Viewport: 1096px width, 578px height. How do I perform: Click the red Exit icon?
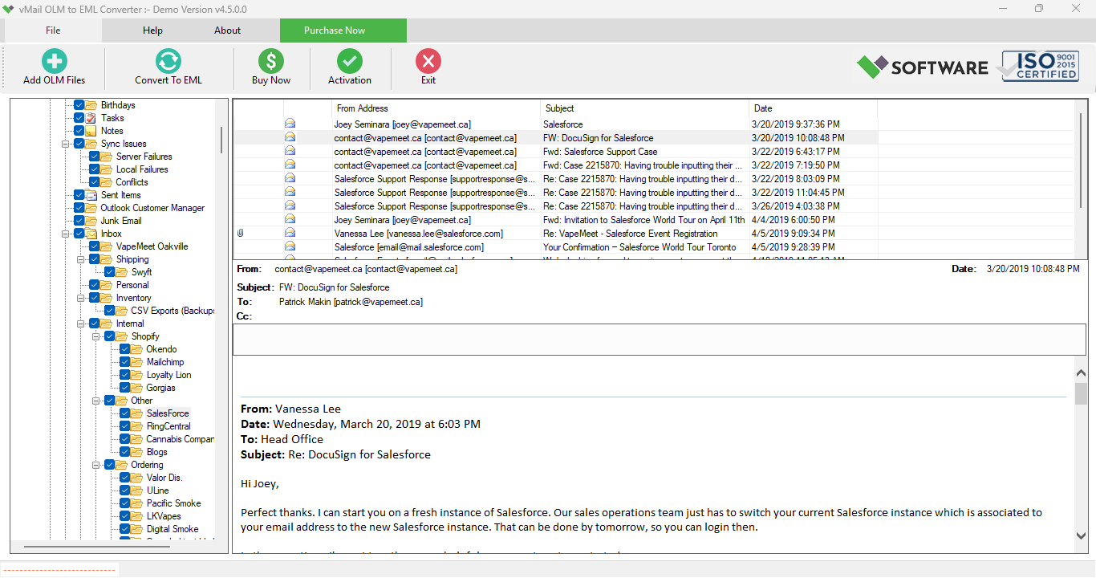428,61
